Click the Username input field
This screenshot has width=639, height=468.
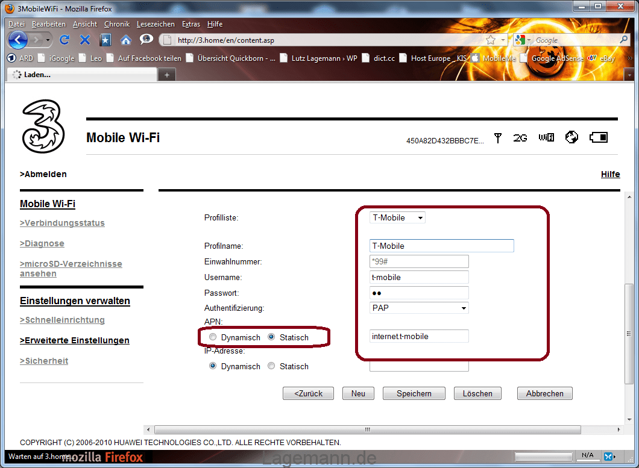pos(419,278)
